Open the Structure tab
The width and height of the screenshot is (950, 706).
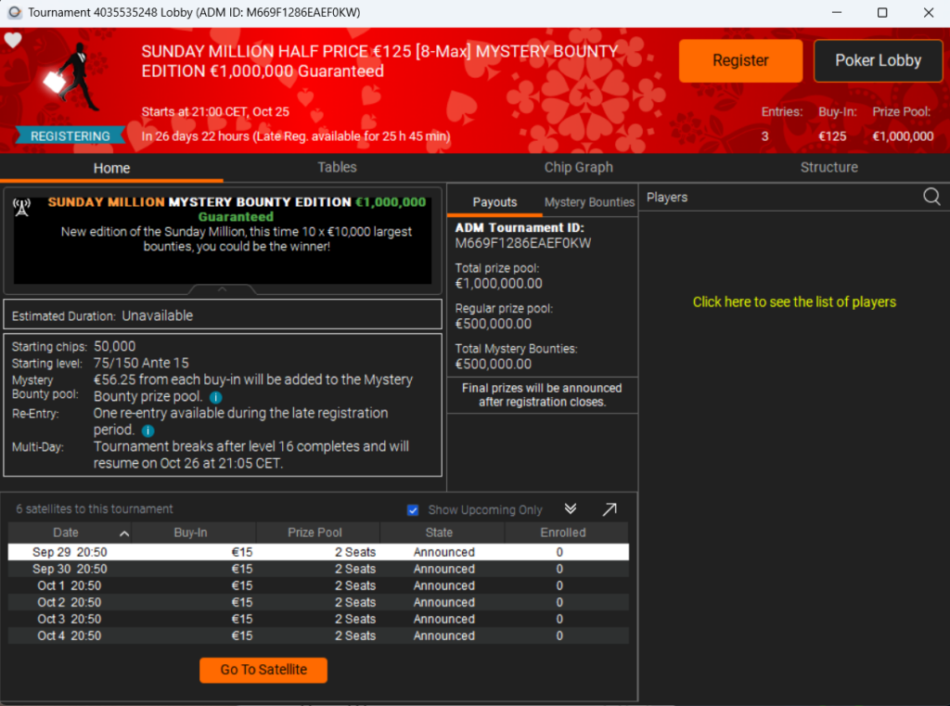(x=828, y=167)
